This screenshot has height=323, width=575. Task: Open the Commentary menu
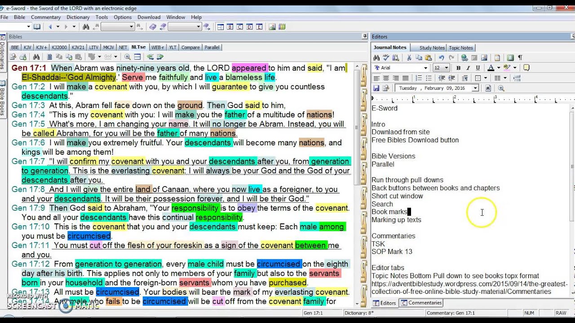pos(46,17)
